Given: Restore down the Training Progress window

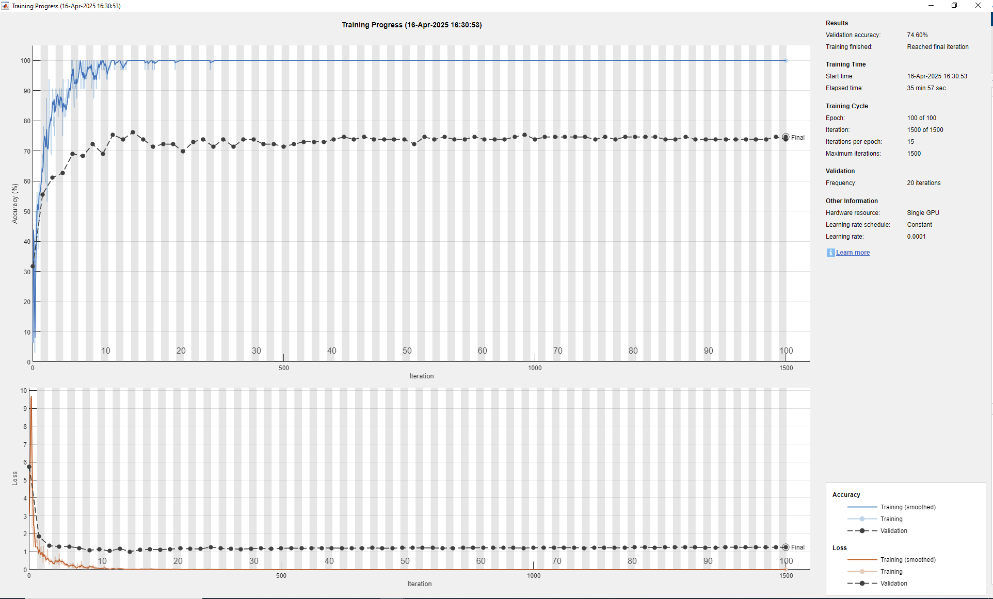Looking at the screenshot, I should point(954,6).
